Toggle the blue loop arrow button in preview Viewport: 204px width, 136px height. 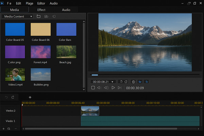pos(146,82)
